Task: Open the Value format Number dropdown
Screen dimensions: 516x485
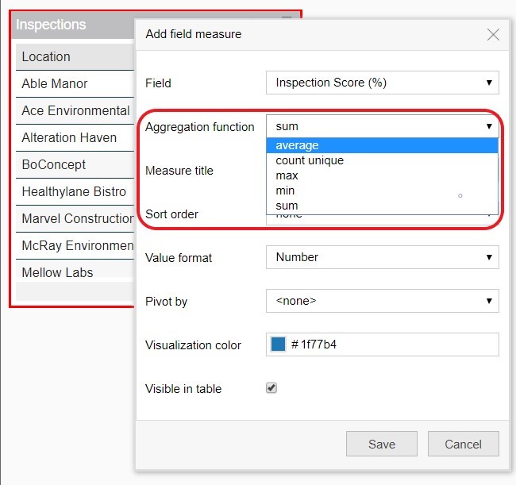Action: 382,257
